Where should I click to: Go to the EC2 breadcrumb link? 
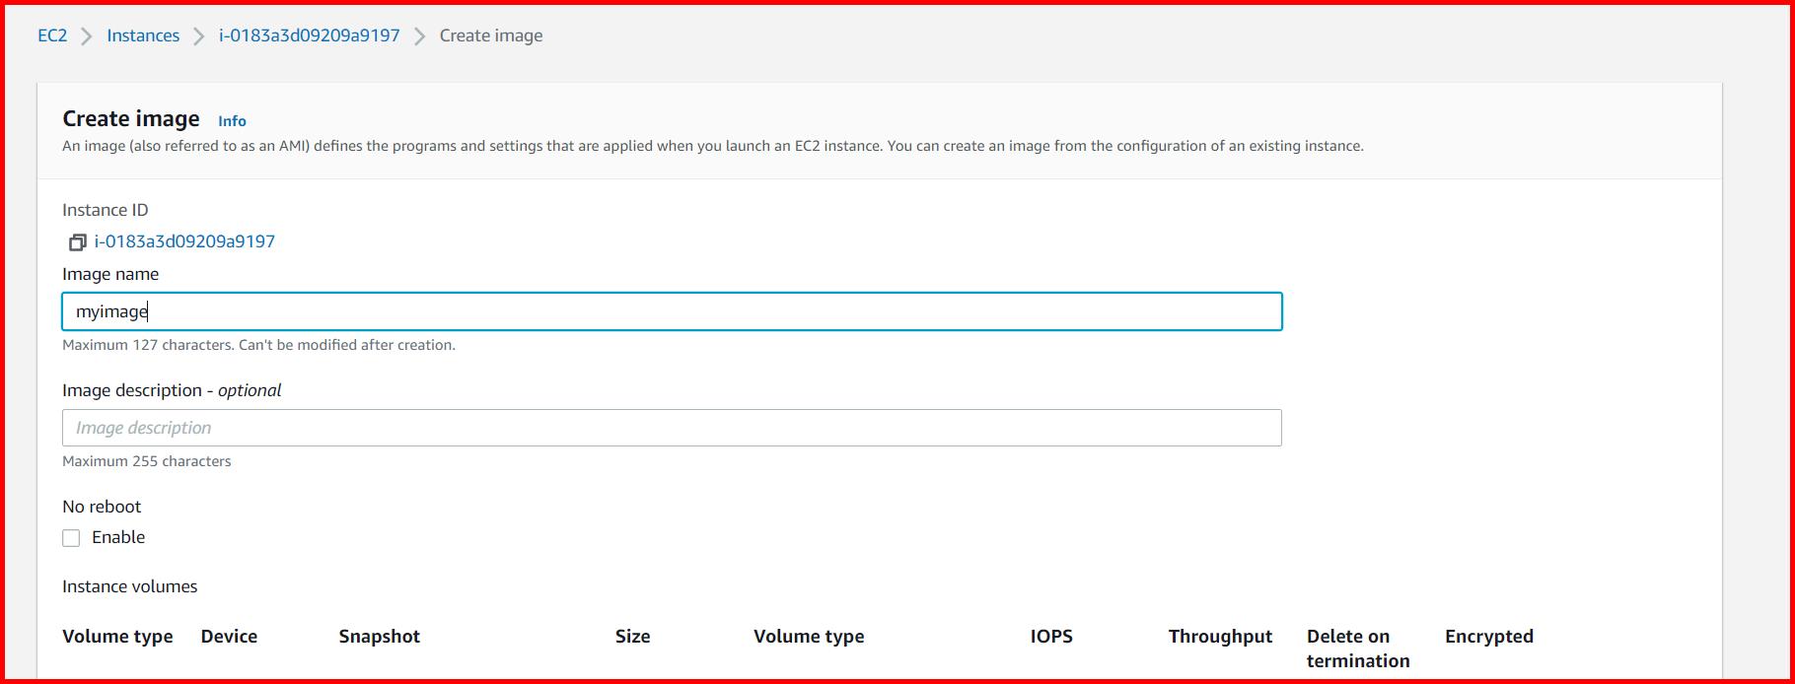[x=52, y=35]
